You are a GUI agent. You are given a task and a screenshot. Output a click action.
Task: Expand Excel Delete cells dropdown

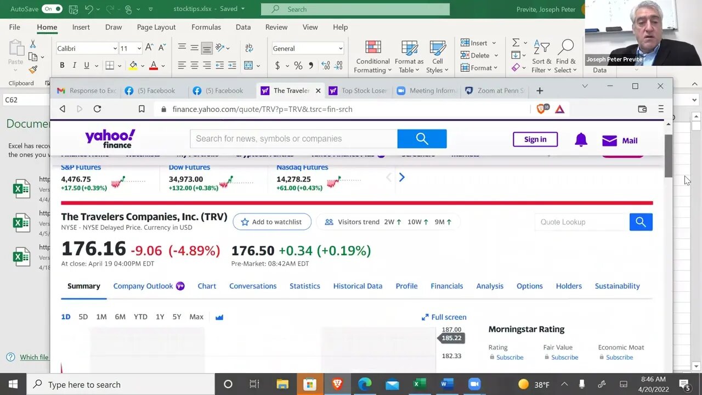pyautogui.click(x=496, y=55)
